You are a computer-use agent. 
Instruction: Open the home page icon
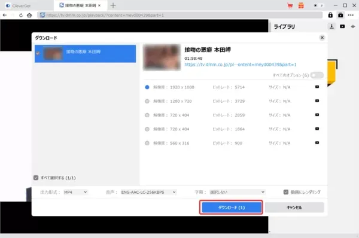pyautogui.click(x=29, y=16)
